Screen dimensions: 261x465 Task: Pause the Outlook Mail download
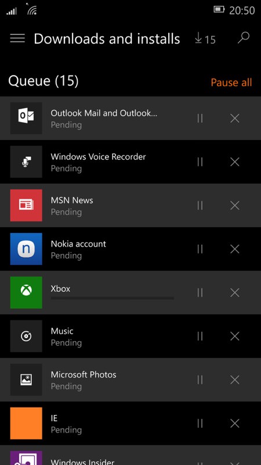pos(200,119)
